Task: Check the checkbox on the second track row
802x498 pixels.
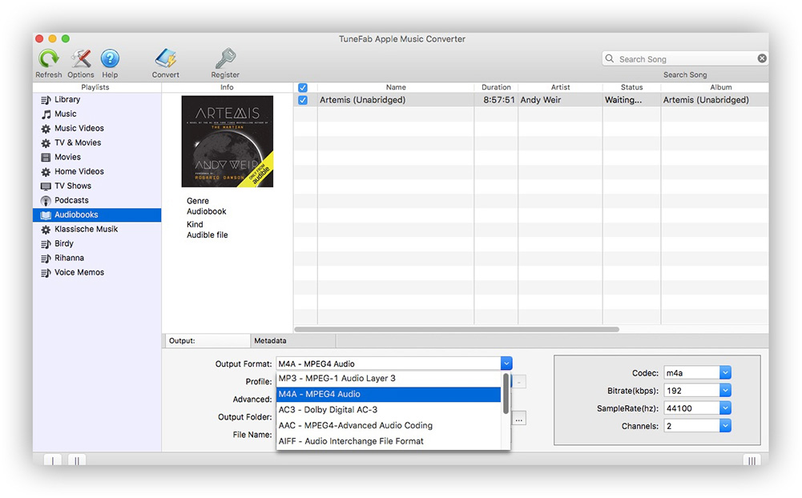Action: pyautogui.click(x=302, y=113)
